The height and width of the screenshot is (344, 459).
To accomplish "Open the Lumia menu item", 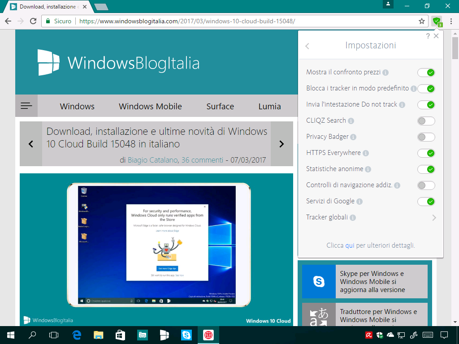I will click(269, 106).
